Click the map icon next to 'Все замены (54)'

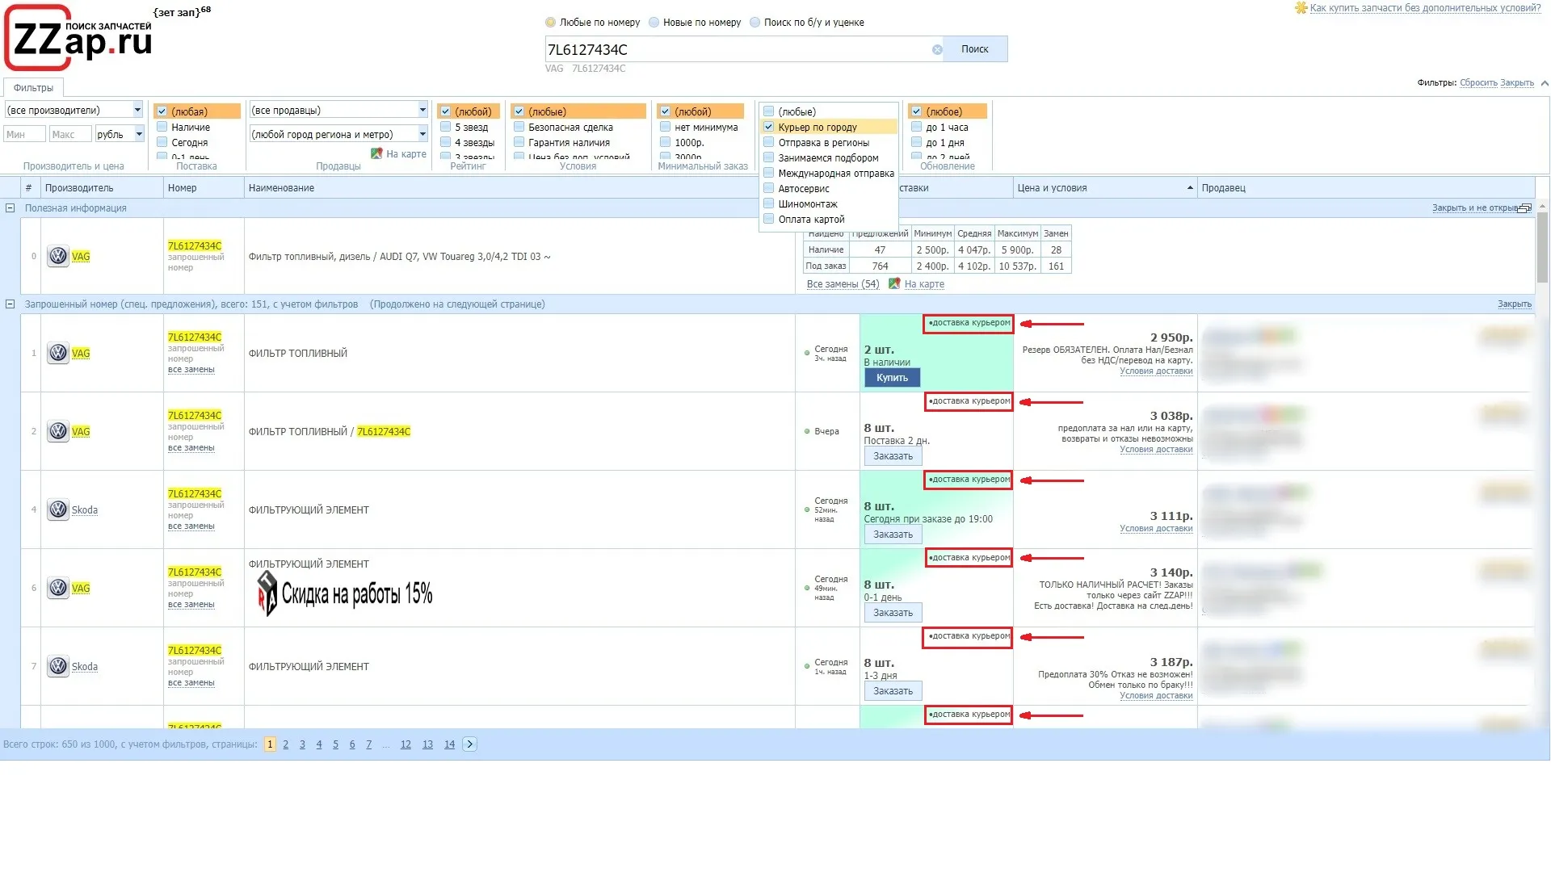coord(894,283)
